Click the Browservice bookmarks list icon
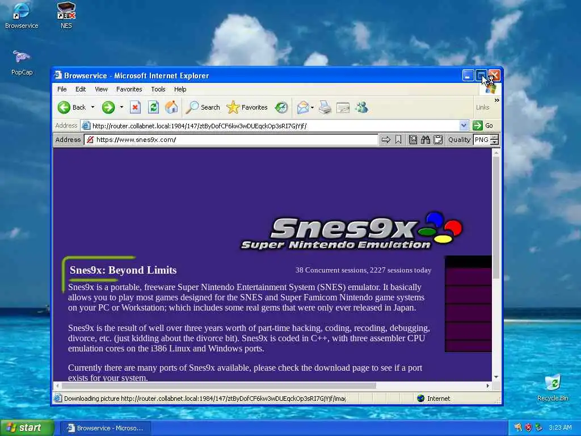 tap(413, 140)
